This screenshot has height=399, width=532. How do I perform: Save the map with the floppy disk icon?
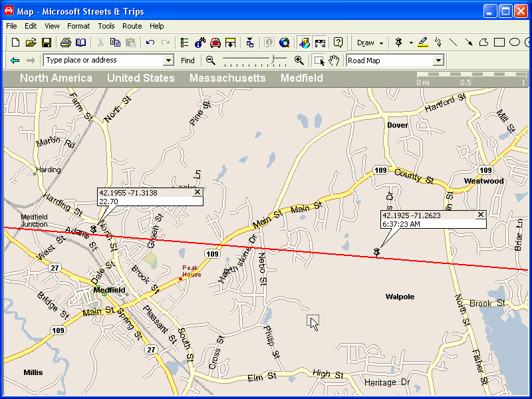47,43
